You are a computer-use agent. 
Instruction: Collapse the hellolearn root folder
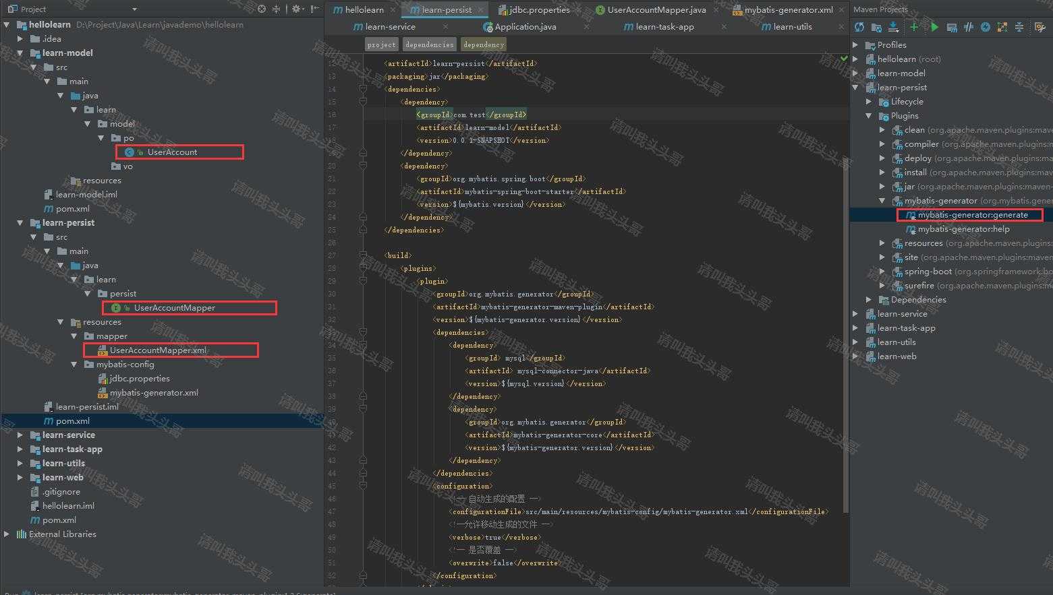(x=7, y=24)
